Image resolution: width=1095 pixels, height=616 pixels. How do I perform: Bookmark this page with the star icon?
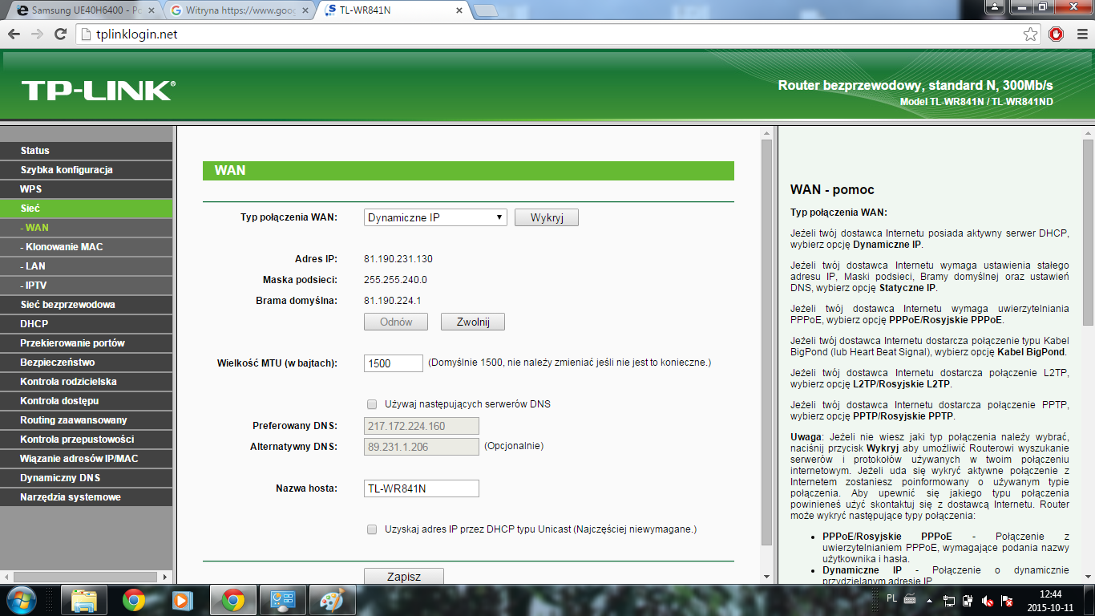[x=1031, y=34]
